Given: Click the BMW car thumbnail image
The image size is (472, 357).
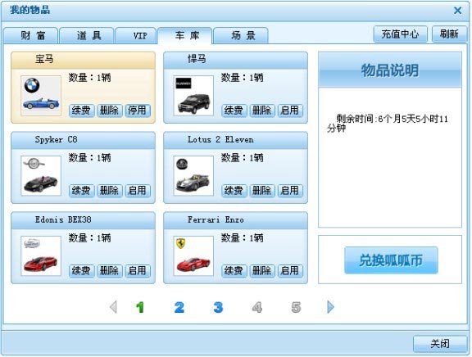Looking at the screenshot, I should (41, 96).
